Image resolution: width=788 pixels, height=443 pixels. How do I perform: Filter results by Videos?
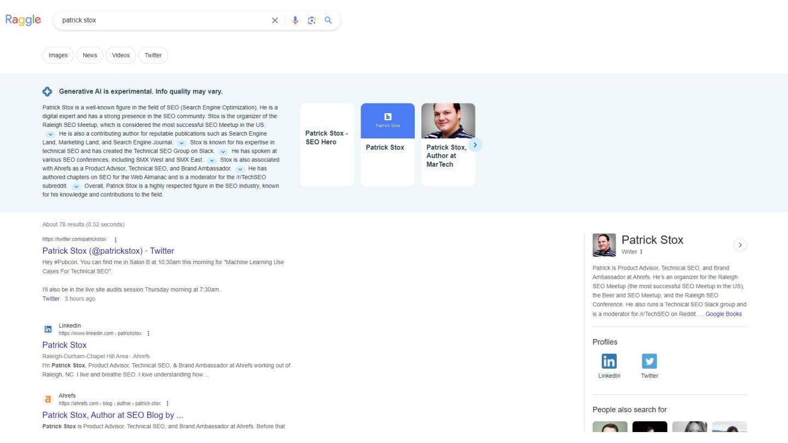(121, 55)
